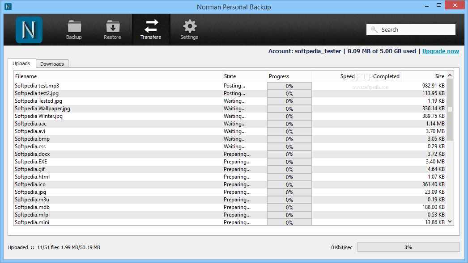Close the Norman Personal Backup window
468x263 pixels.
coord(455,5)
